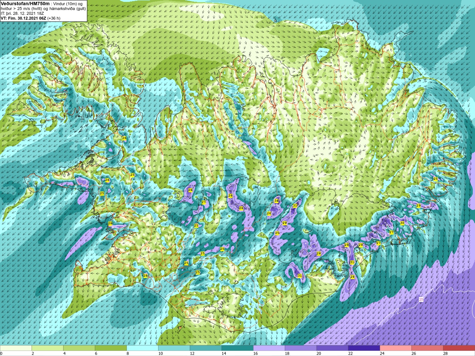Select the cyan 10–12 m/s legend swatch
Viewport: 475px width, 356px height.
click(174, 348)
